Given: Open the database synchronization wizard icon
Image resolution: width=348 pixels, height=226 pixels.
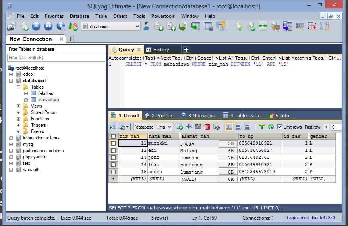Looking at the screenshot, I should pos(251,27).
